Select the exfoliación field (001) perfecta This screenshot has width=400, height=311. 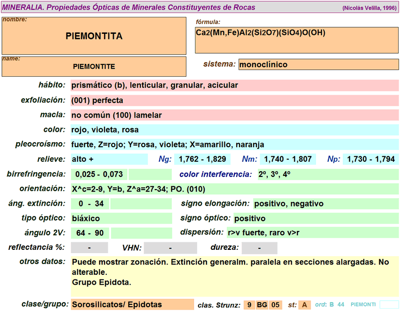pyautogui.click(x=234, y=100)
